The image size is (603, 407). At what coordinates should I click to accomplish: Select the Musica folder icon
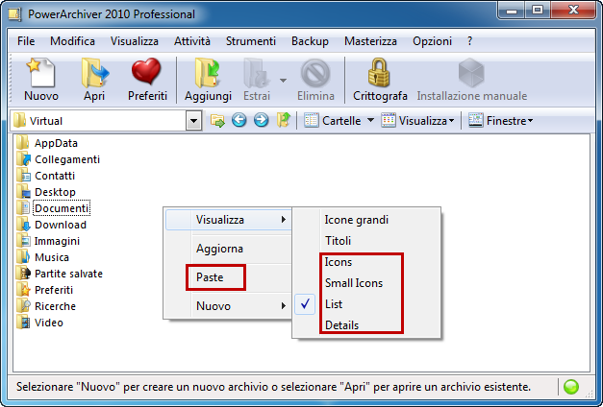[x=23, y=257]
